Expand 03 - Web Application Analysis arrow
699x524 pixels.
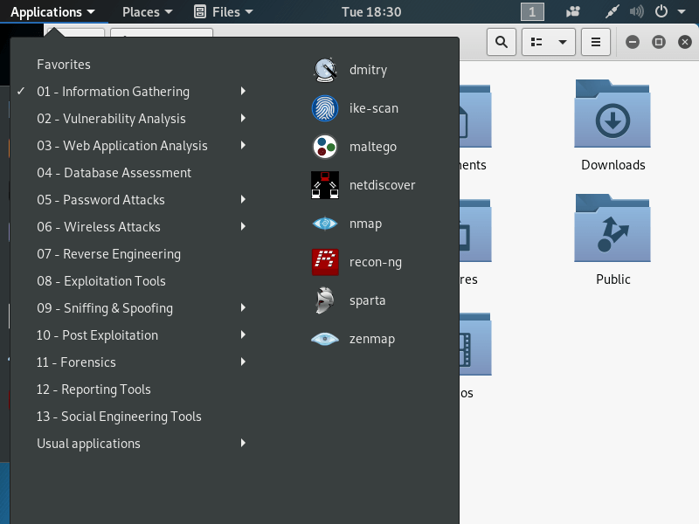tap(243, 145)
